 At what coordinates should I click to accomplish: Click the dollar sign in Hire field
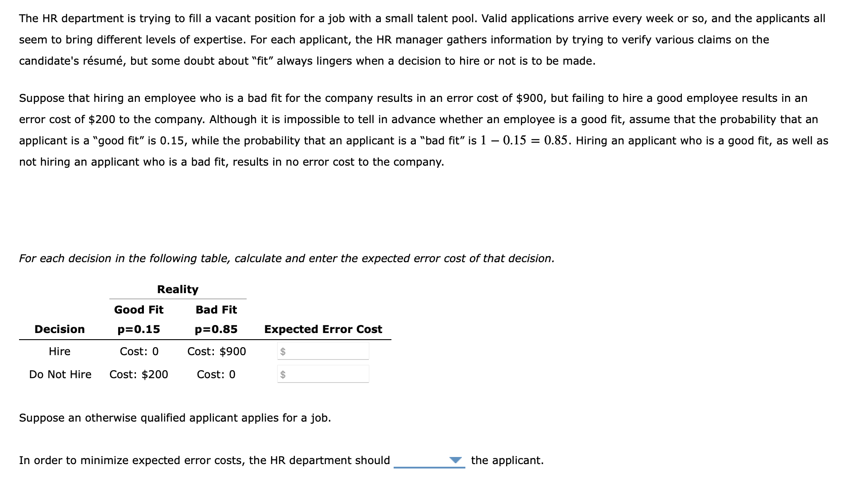pos(283,352)
